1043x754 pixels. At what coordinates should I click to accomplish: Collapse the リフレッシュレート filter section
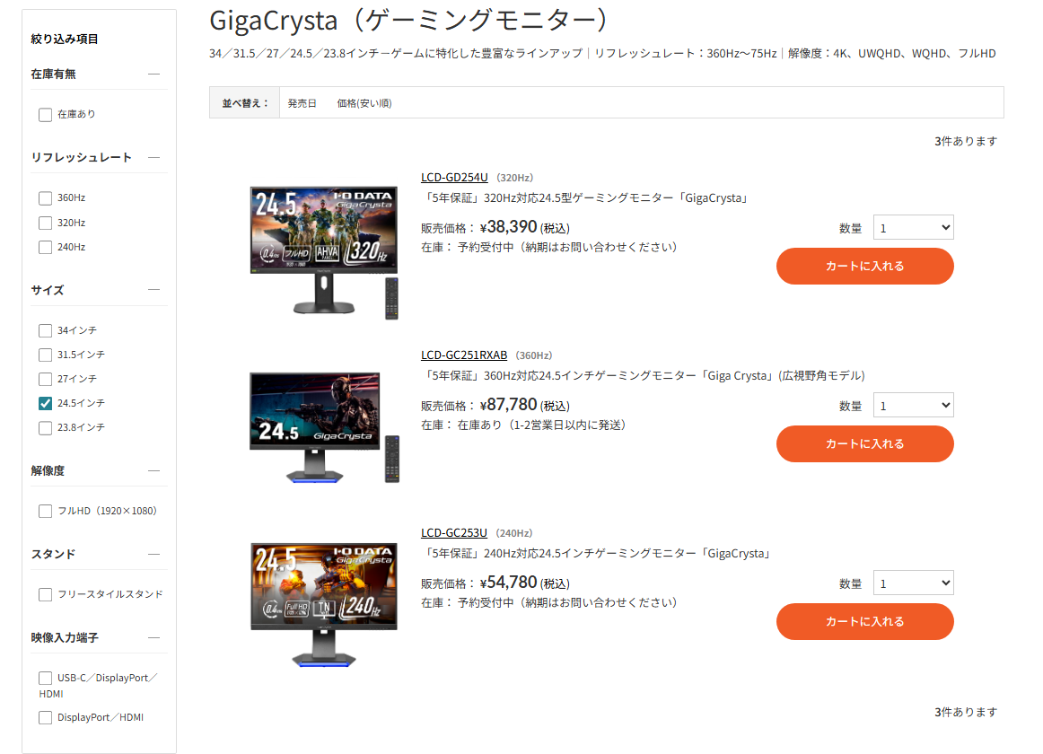coord(154,158)
